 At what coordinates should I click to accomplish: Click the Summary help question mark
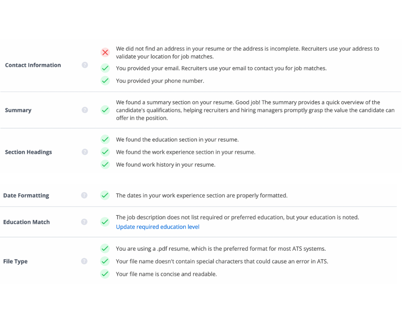click(x=85, y=110)
